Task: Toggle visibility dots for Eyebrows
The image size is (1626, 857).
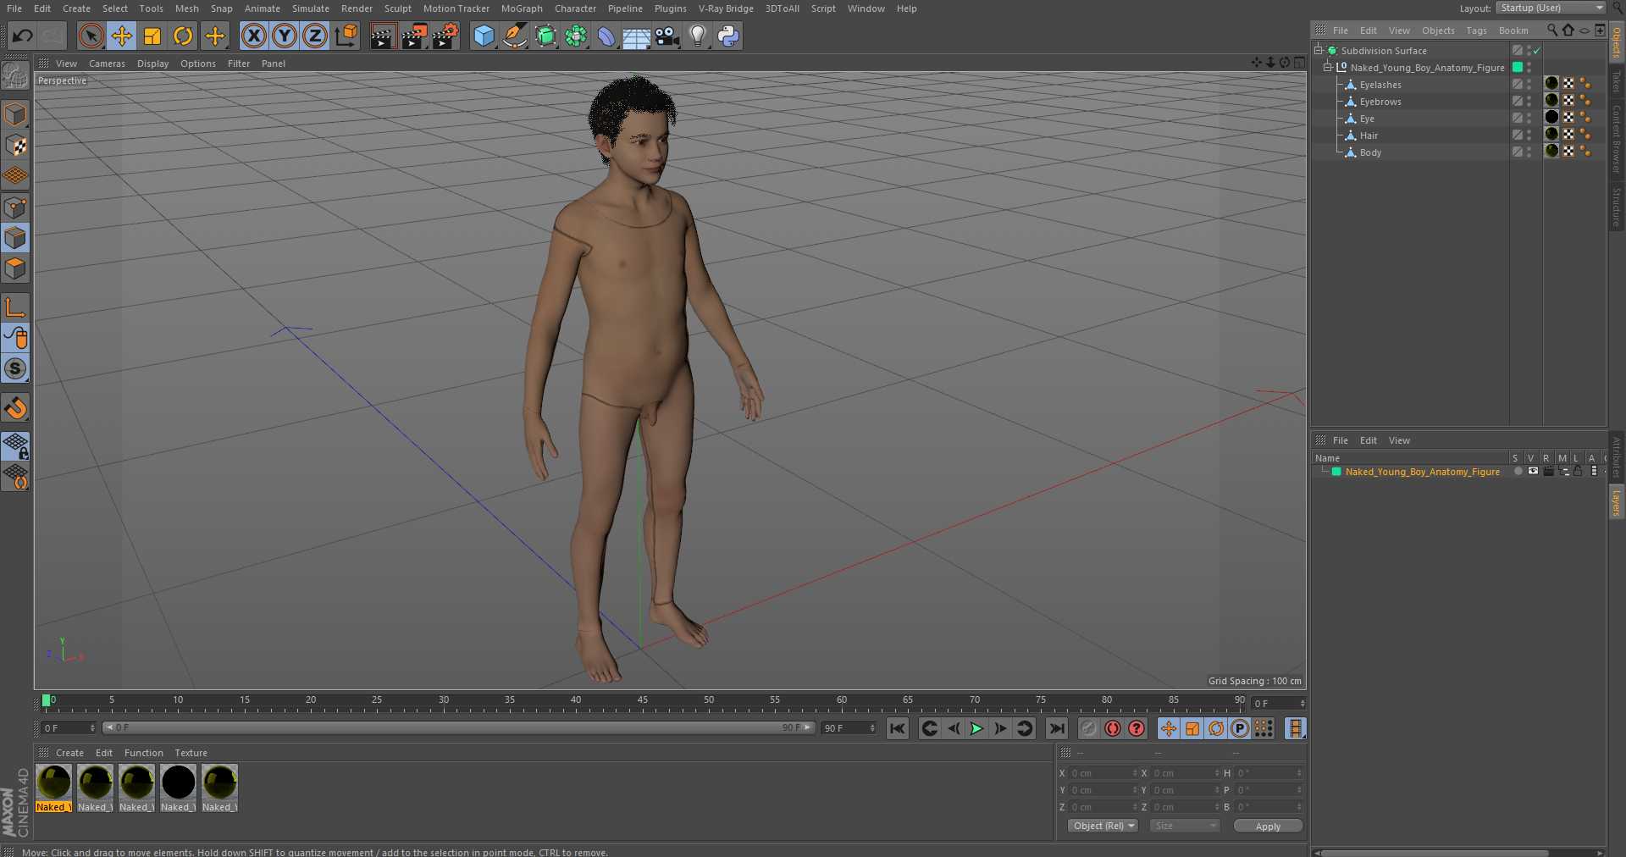Action: (1529, 102)
